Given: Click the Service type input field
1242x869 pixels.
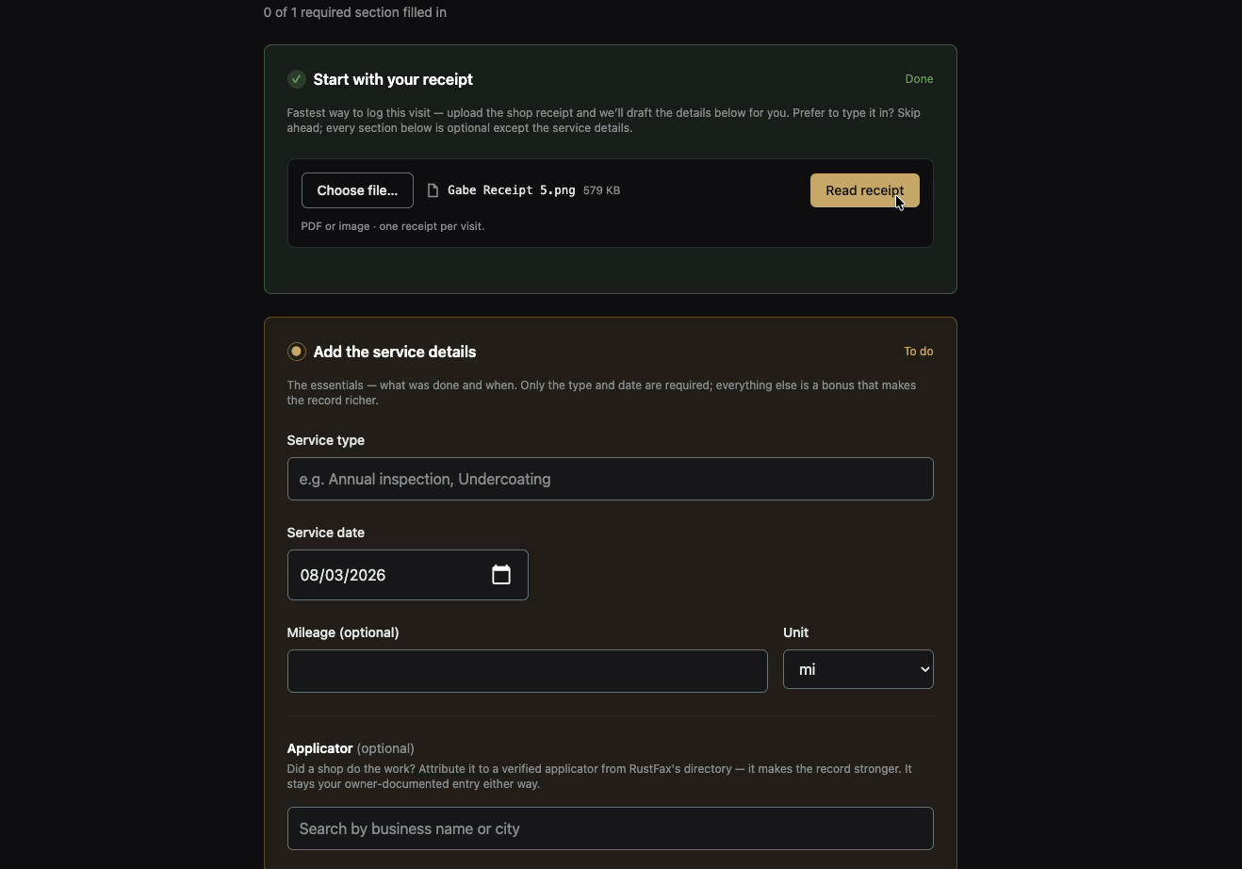Looking at the screenshot, I should pos(611,479).
